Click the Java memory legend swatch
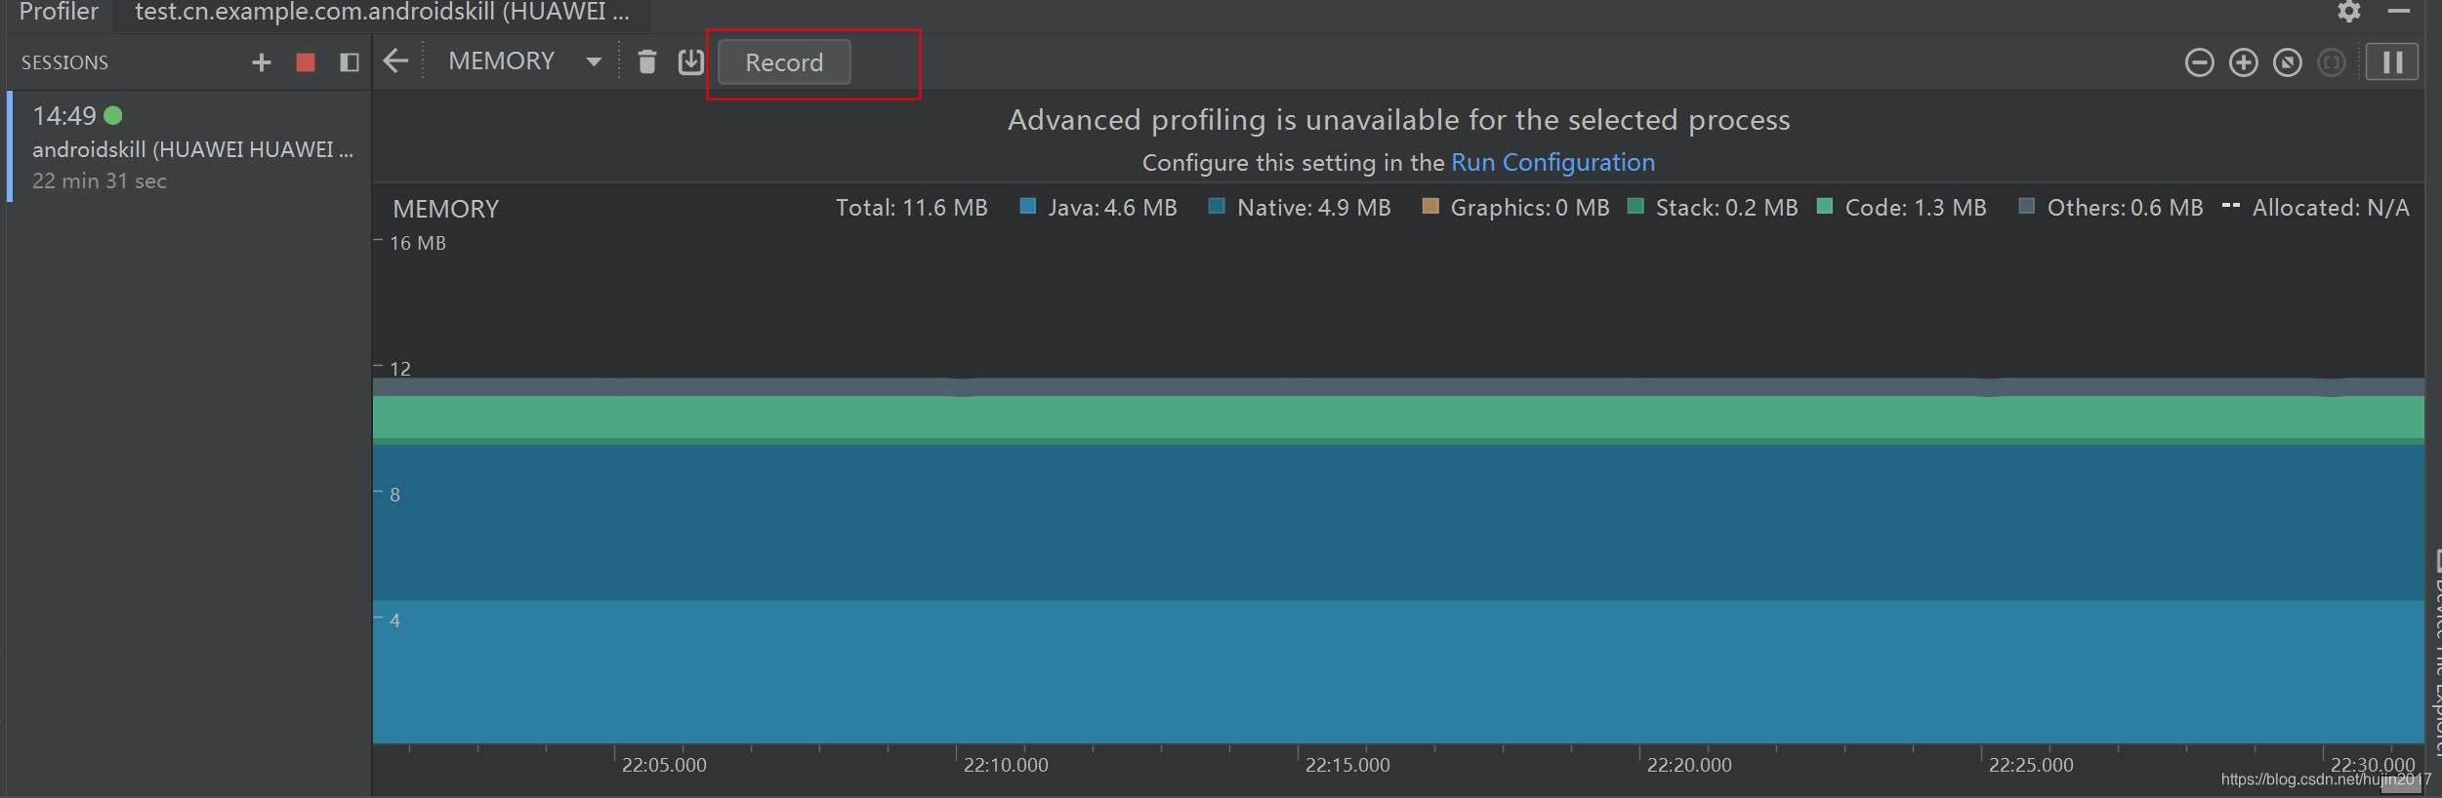This screenshot has width=2442, height=798. pyautogui.click(x=1027, y=206)
